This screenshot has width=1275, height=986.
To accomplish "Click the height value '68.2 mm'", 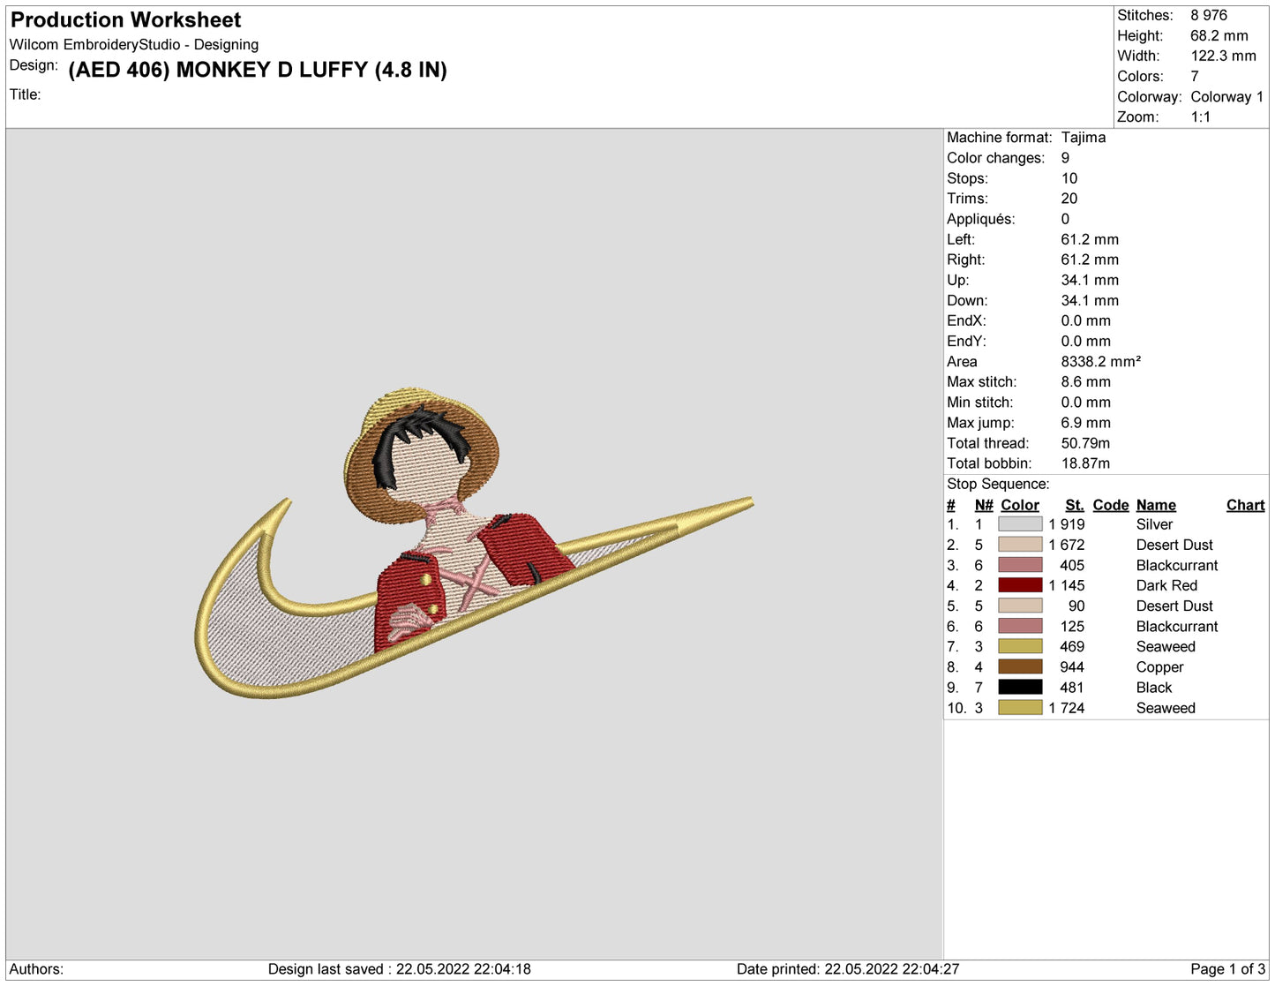I will [x=1219, y=36].
